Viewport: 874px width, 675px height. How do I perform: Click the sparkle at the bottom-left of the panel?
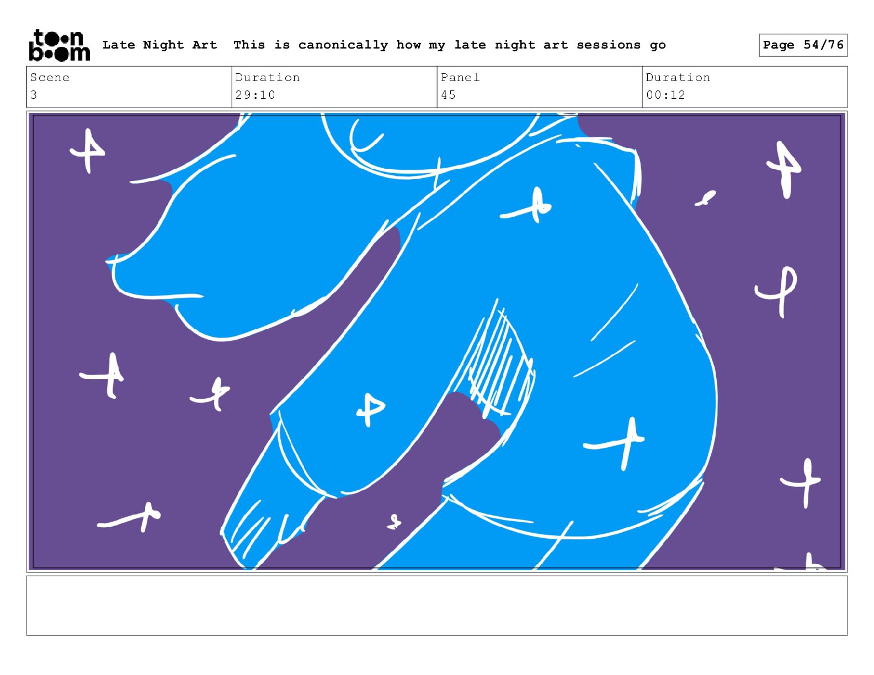point(130,516)
